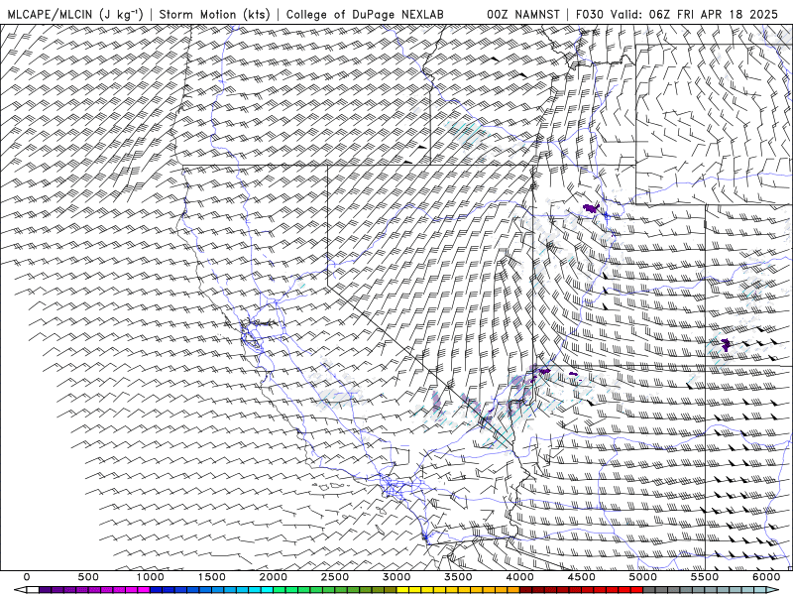Click the 2000 tick label on the color scale
The width and height of the screenshot is (793, 595).
[274, 577]
